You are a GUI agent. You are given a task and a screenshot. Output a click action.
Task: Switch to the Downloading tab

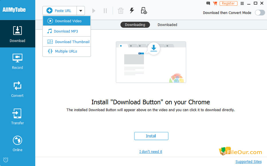click(135, 25)
